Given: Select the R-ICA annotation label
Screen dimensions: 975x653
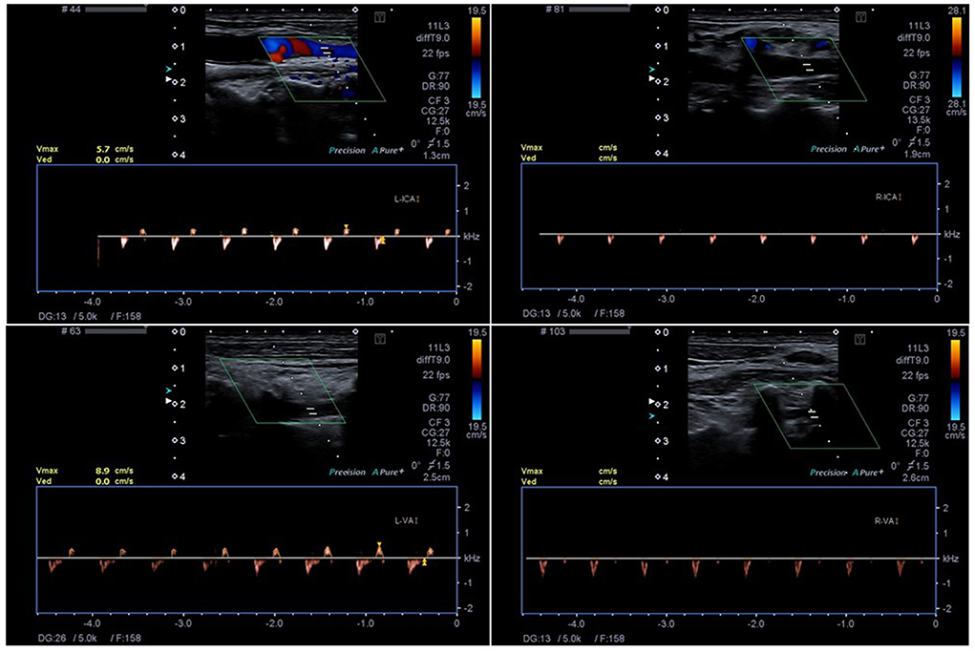Looking at the screenshot, I should coord(888,197).
